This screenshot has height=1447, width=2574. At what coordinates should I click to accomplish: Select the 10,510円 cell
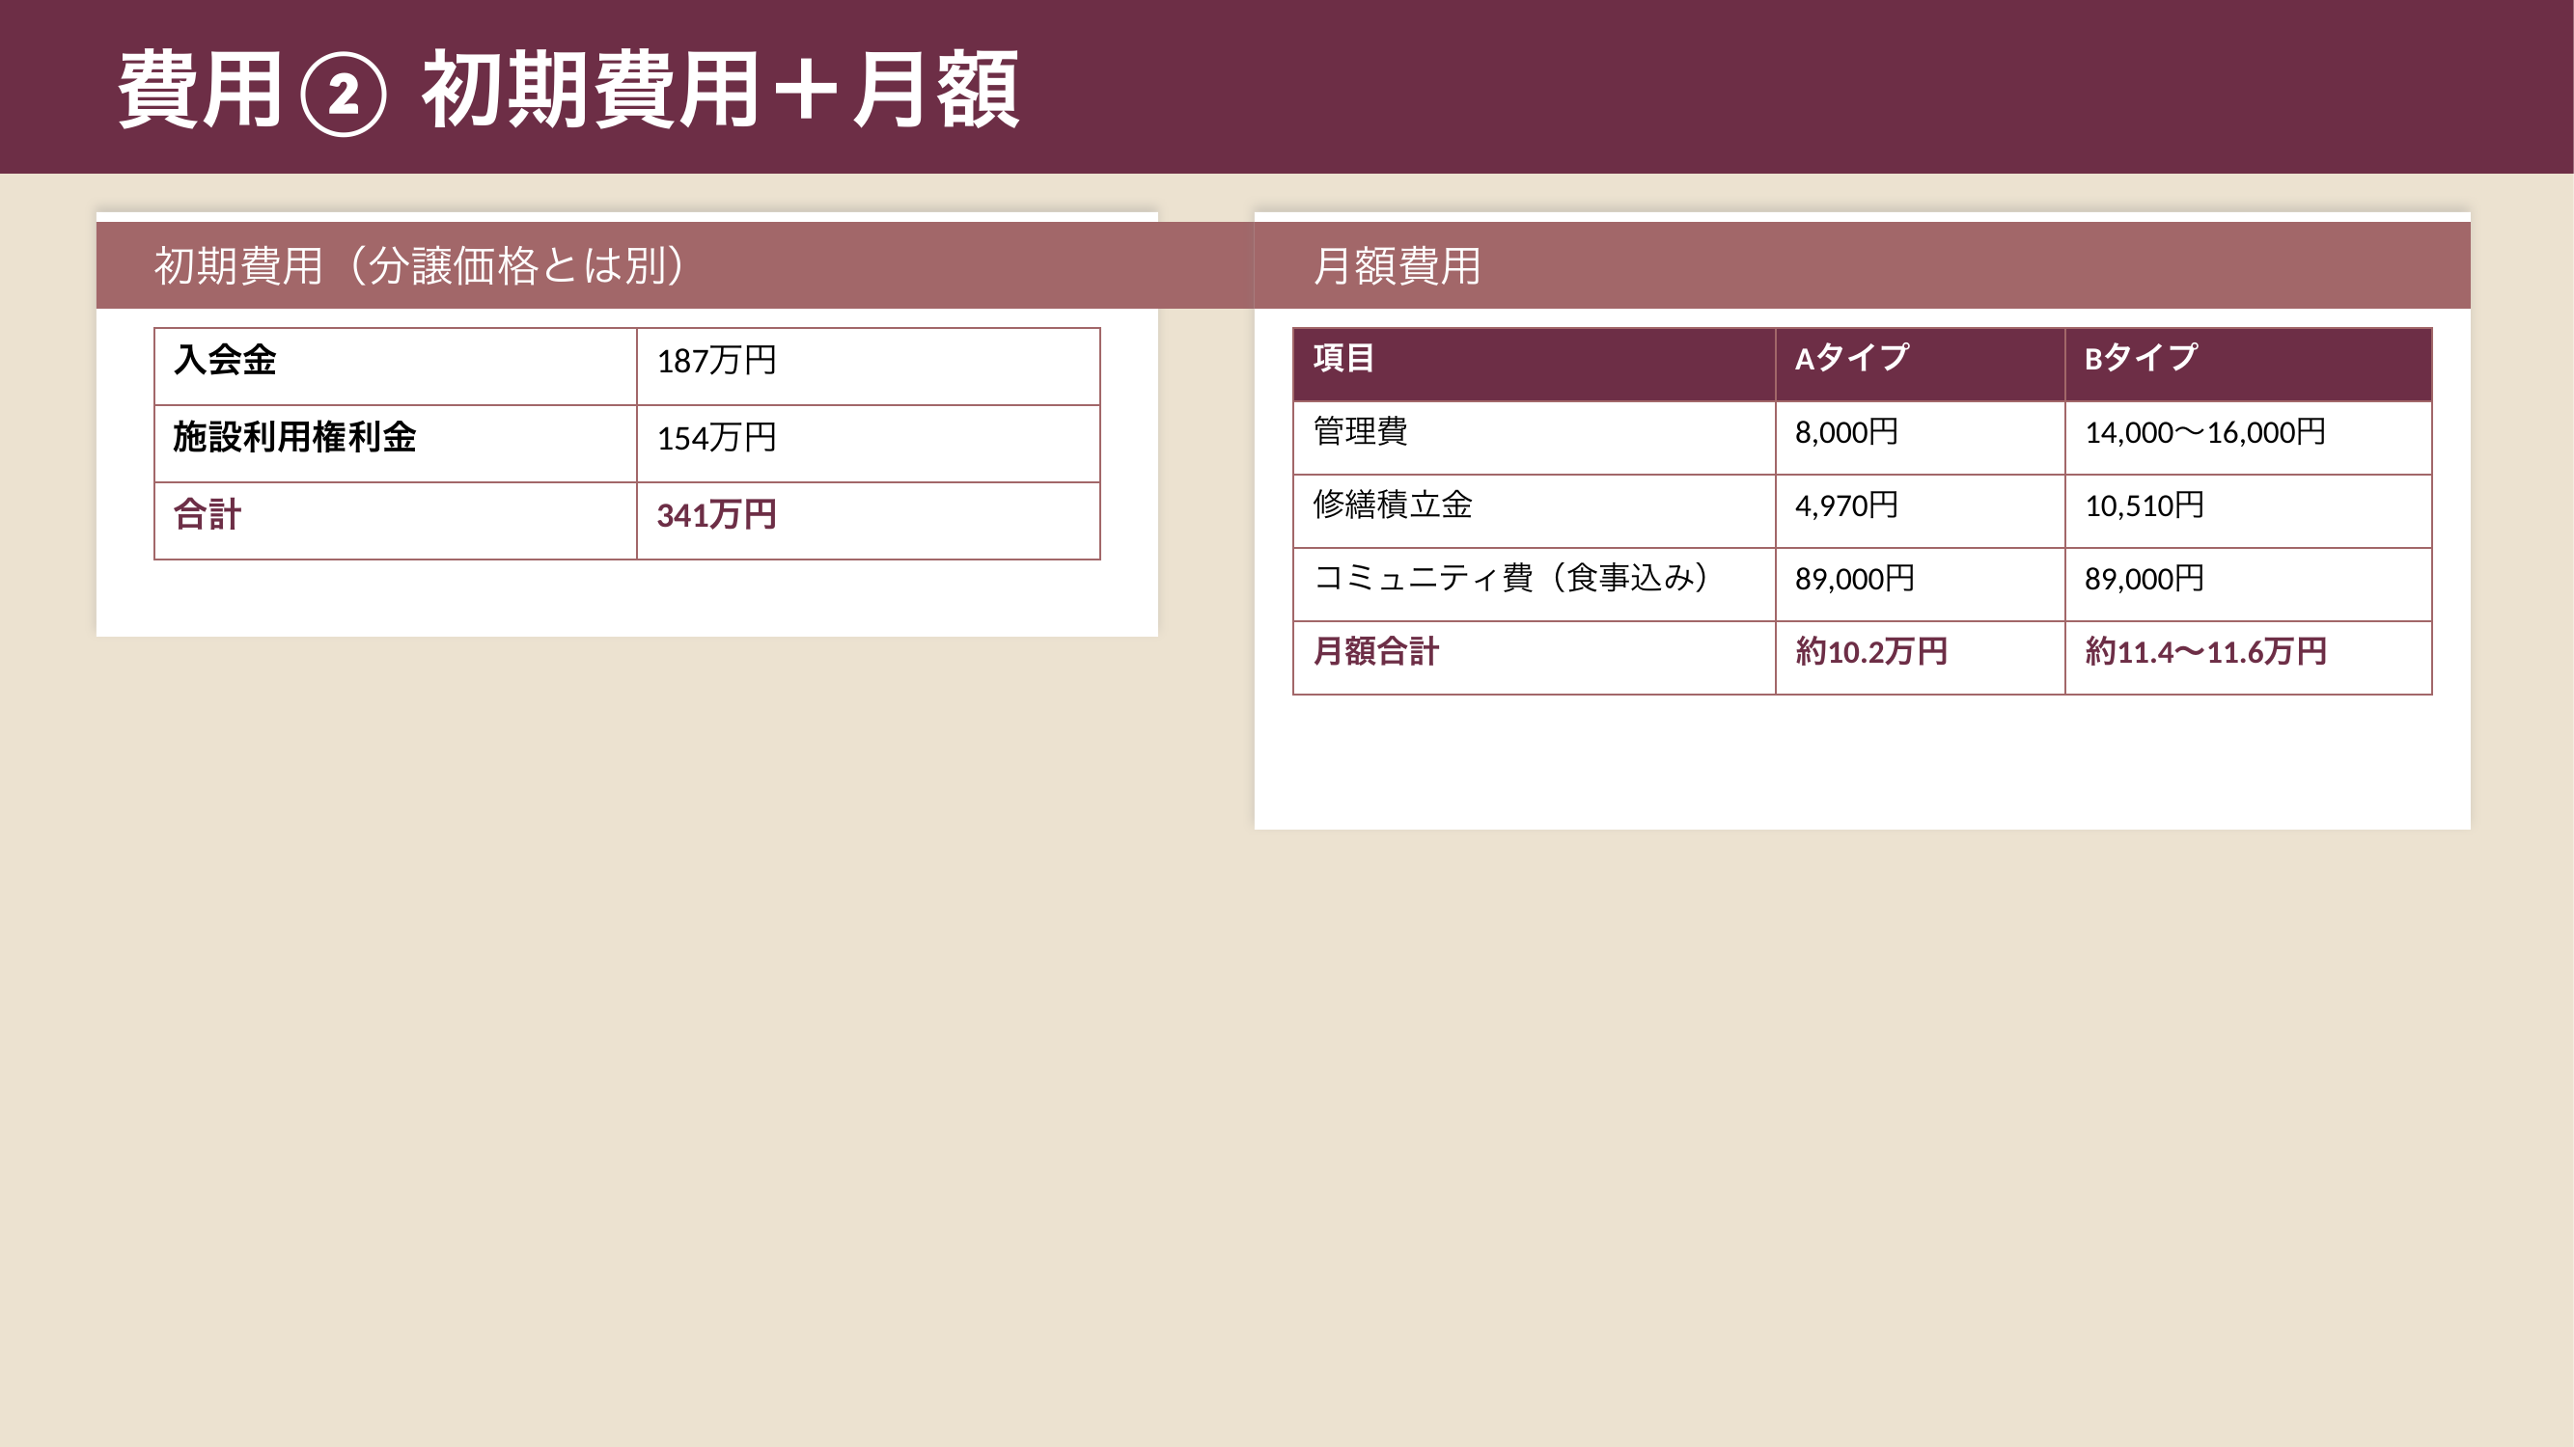tap(2144, 505)
